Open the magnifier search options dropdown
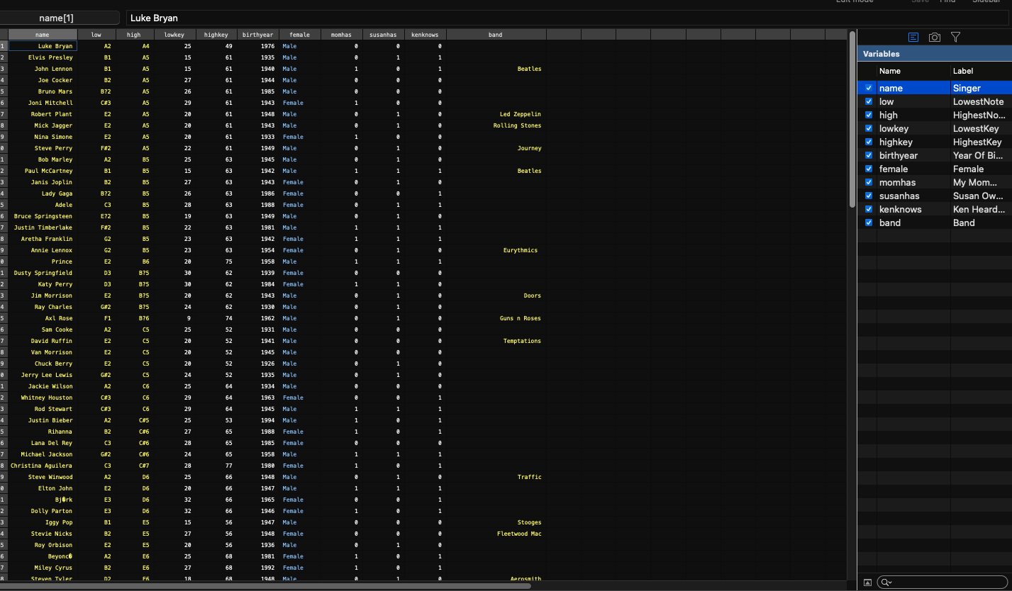 pyautogui.click(x=885, y=582)
